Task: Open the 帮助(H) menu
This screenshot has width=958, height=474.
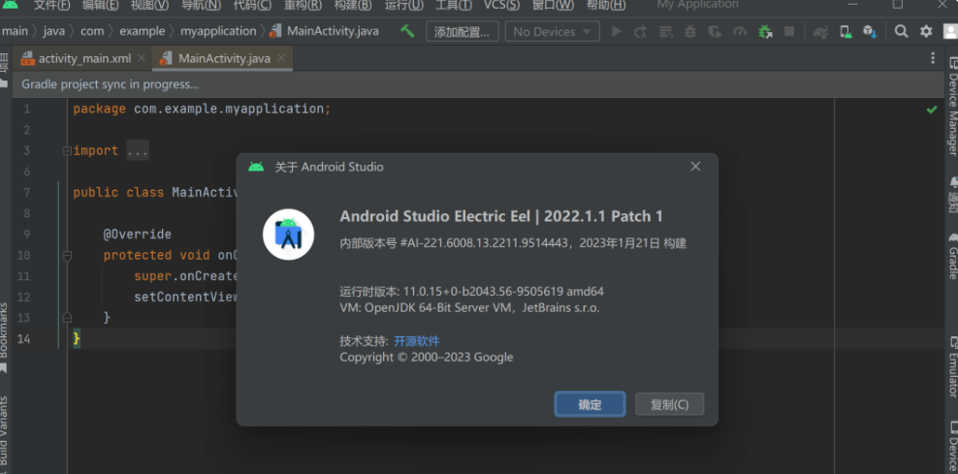Action: pyautogui.click(x=605, y=5)
